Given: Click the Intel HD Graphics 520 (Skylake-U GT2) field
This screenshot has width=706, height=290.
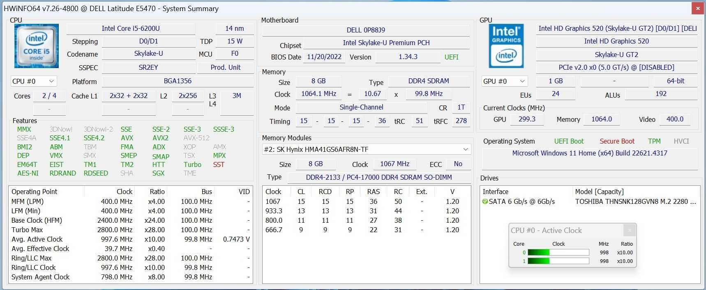Looking at the screenshot, I should point(617,29).
